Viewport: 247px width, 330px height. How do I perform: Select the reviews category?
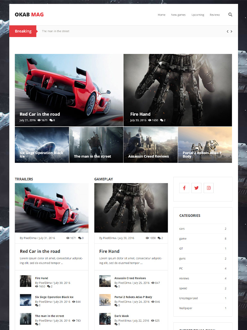[x=184, y=278]
